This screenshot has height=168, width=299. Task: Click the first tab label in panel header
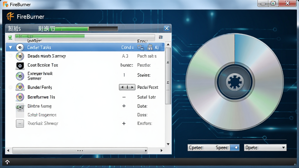click(14, 29)
